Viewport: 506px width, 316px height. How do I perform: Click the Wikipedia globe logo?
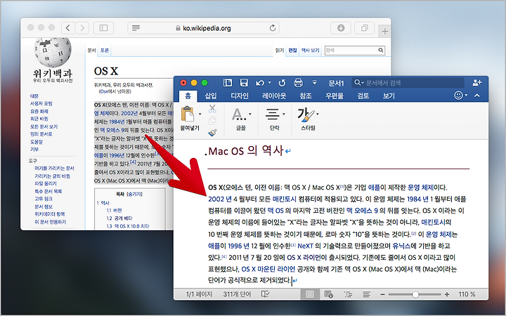[53, 52]
